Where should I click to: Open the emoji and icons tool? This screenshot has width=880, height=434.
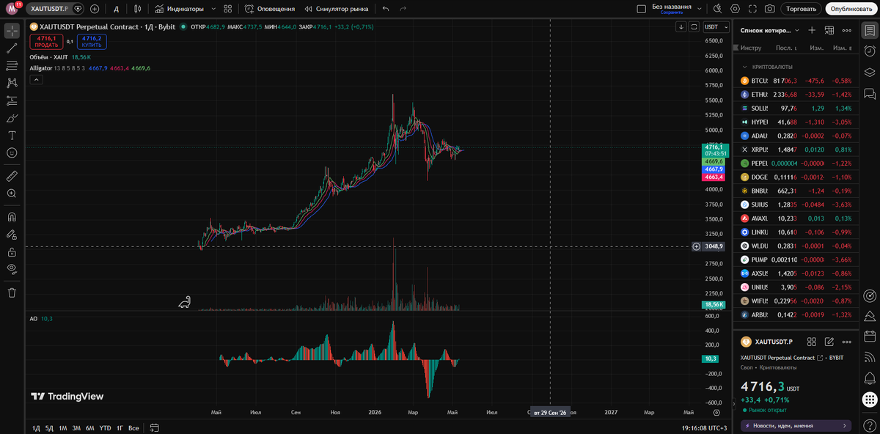12,152
